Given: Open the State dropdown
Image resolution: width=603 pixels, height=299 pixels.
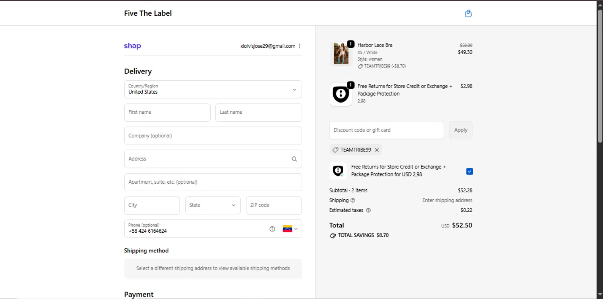Looking at the screenshot, I should click(213, 205).
